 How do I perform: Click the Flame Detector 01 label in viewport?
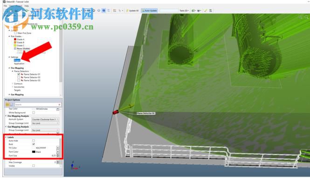coord(146,114)
